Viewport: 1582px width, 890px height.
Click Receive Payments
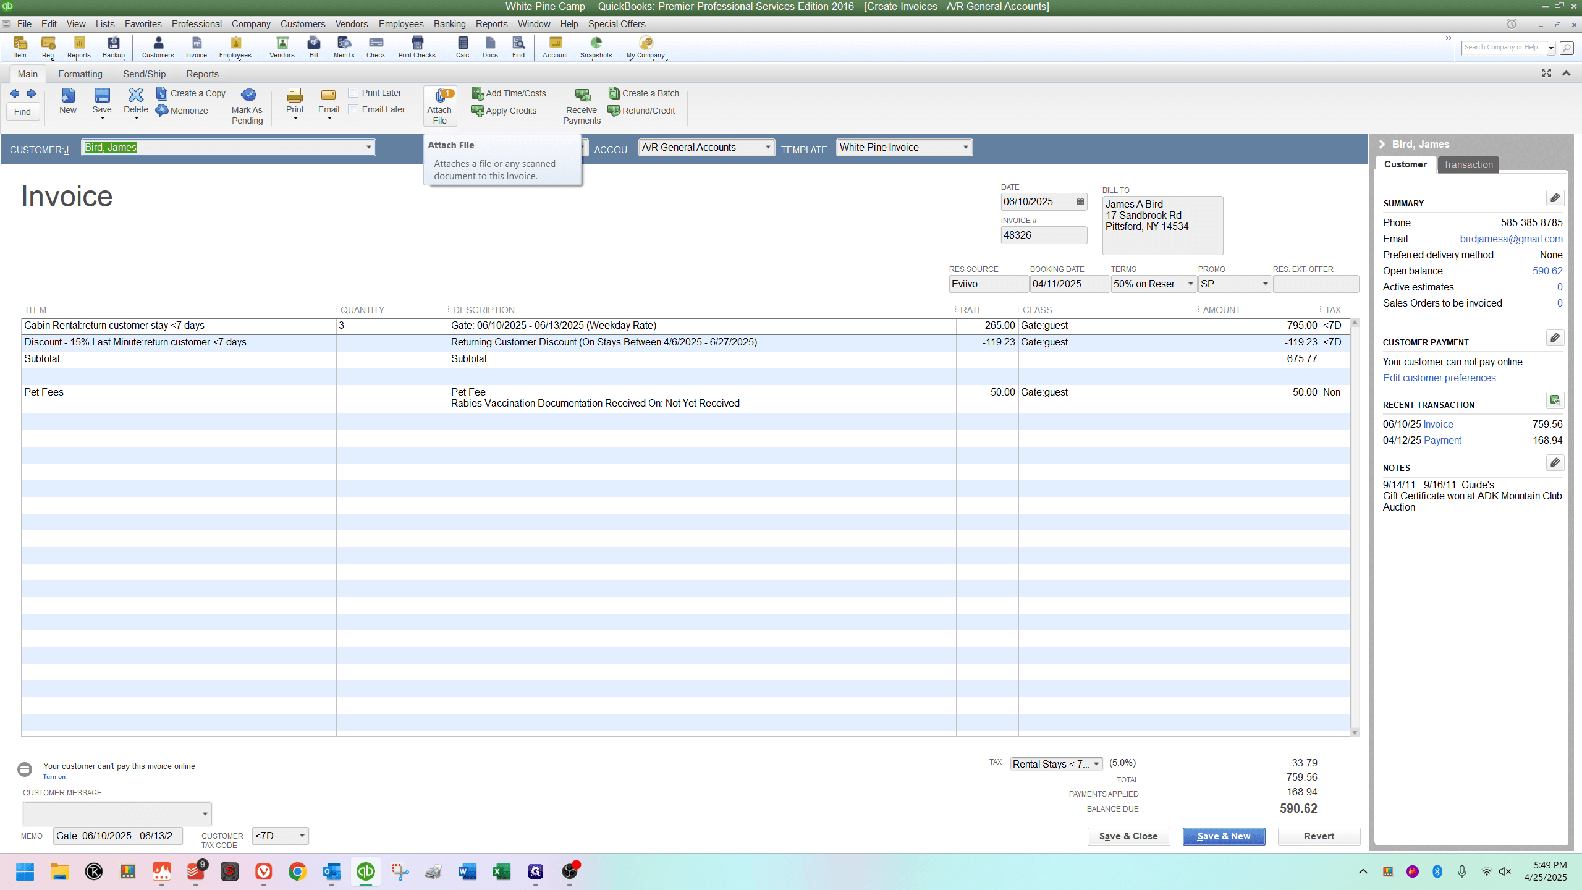pos(582,106)
